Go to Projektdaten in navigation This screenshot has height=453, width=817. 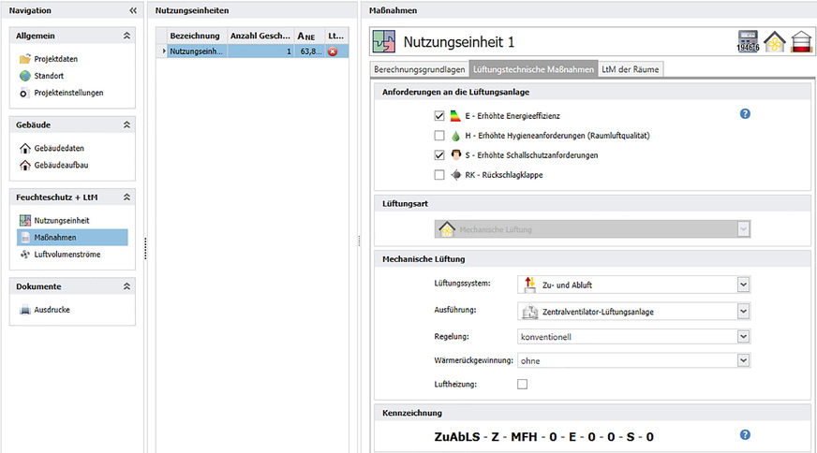click(x=54, y=59)
